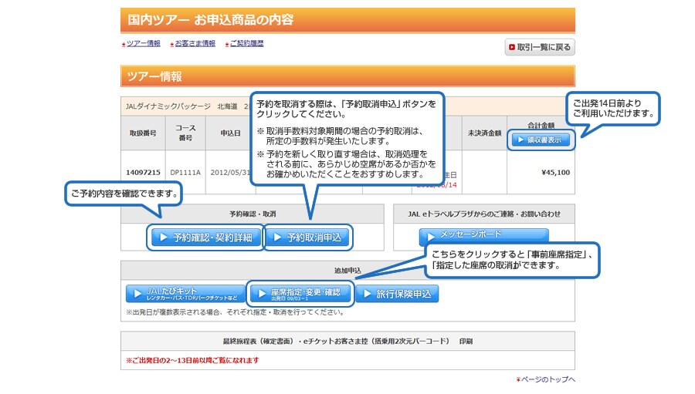Select booking number 14097215 in the table

(x=143, y=173)
